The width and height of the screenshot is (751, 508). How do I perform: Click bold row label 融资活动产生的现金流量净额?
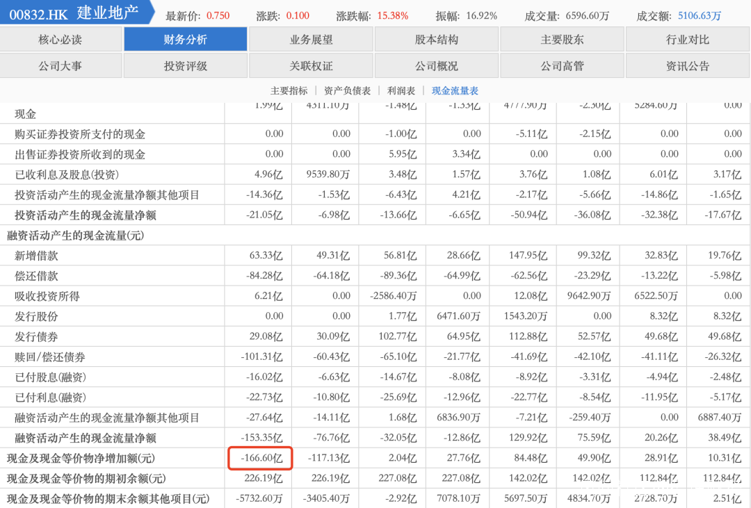(86, 438)
